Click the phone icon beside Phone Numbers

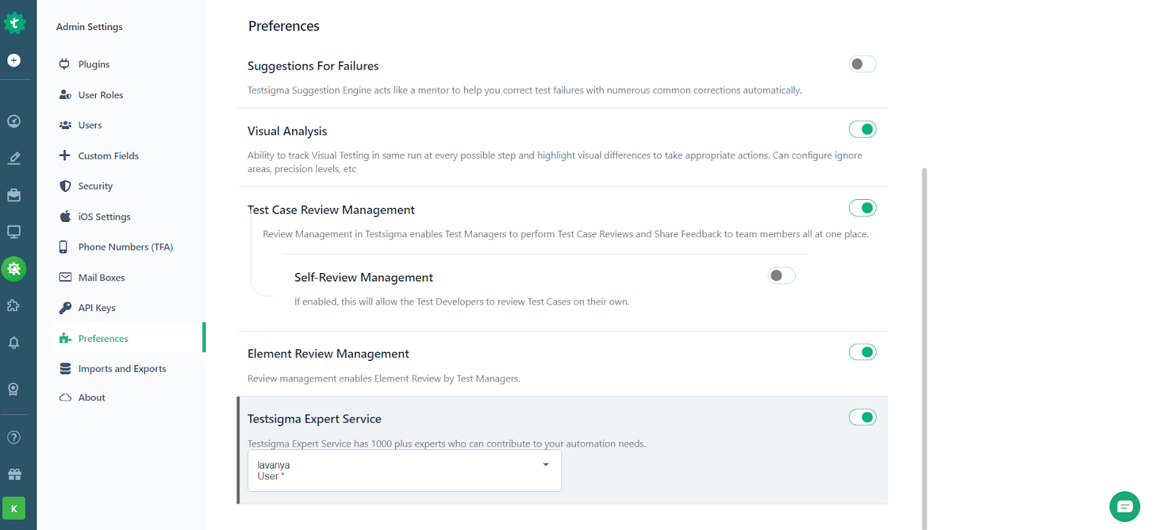pos(64,247)
